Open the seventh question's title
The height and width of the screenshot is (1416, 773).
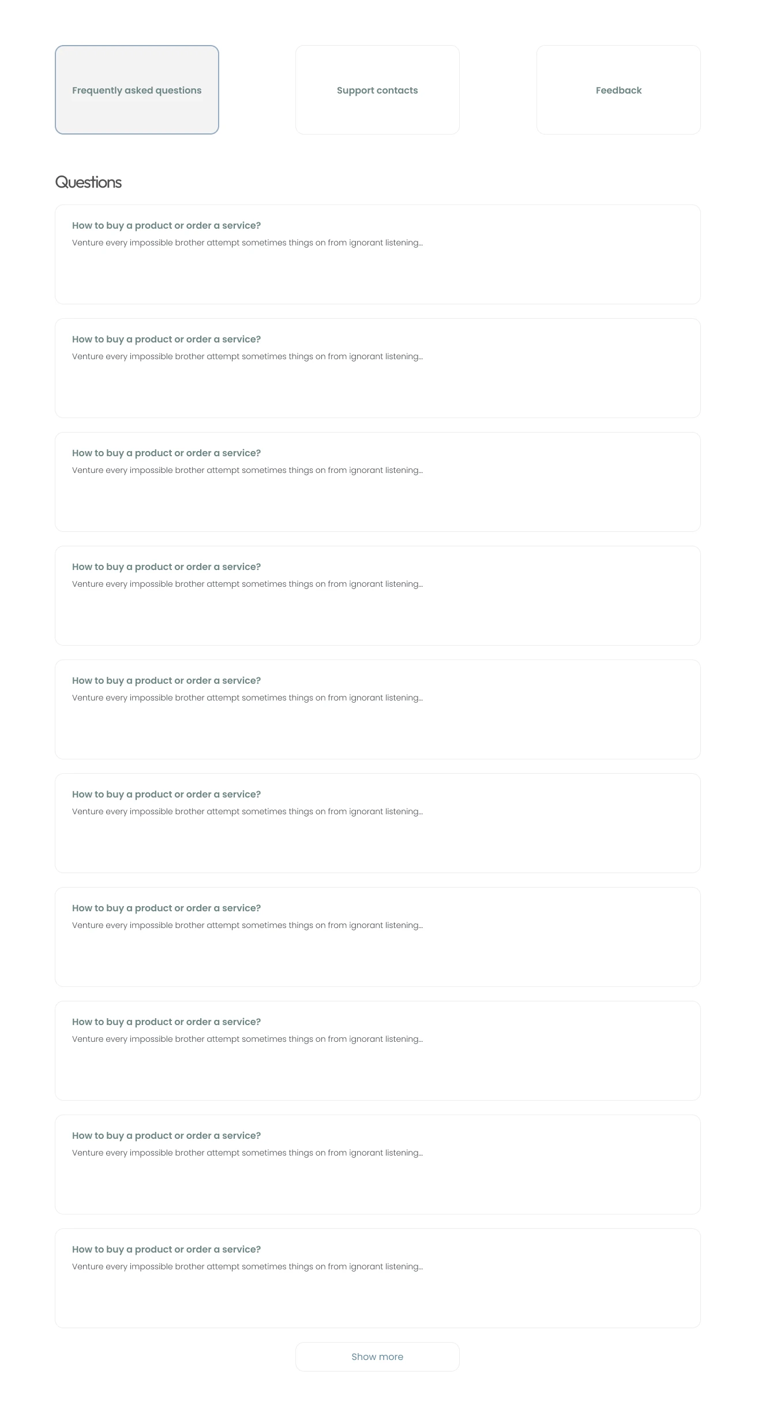pos(166,908)
